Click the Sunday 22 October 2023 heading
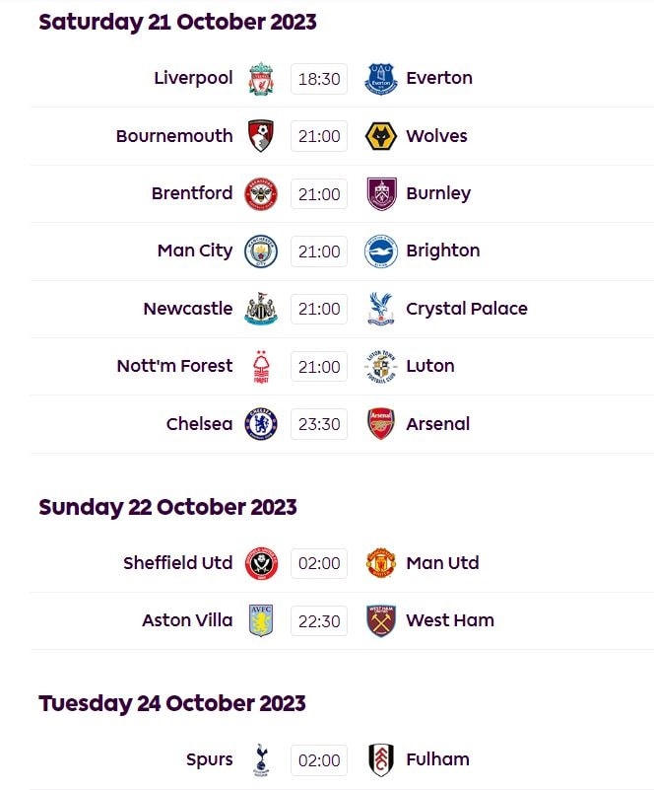Screen dimensions: 654x790 pos(167,507)
